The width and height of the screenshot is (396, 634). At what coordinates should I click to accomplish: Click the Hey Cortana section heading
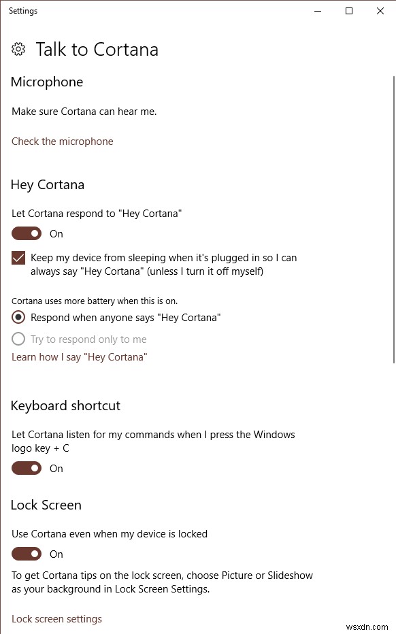(x=48, y=184)
